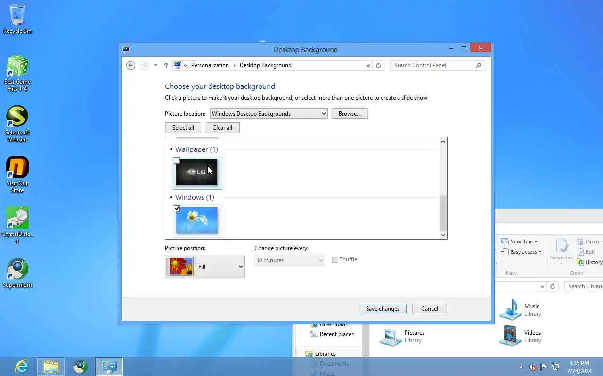
Task: Select the daisy Windows wallpaper thumbnail
Action: click(x=197, y=220)
